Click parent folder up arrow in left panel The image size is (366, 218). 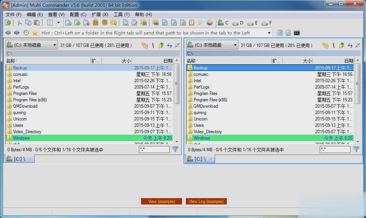point(161,45)
